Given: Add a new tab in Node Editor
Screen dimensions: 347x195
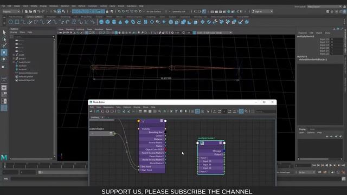Looking at the screenshot, I should (108, 118).
